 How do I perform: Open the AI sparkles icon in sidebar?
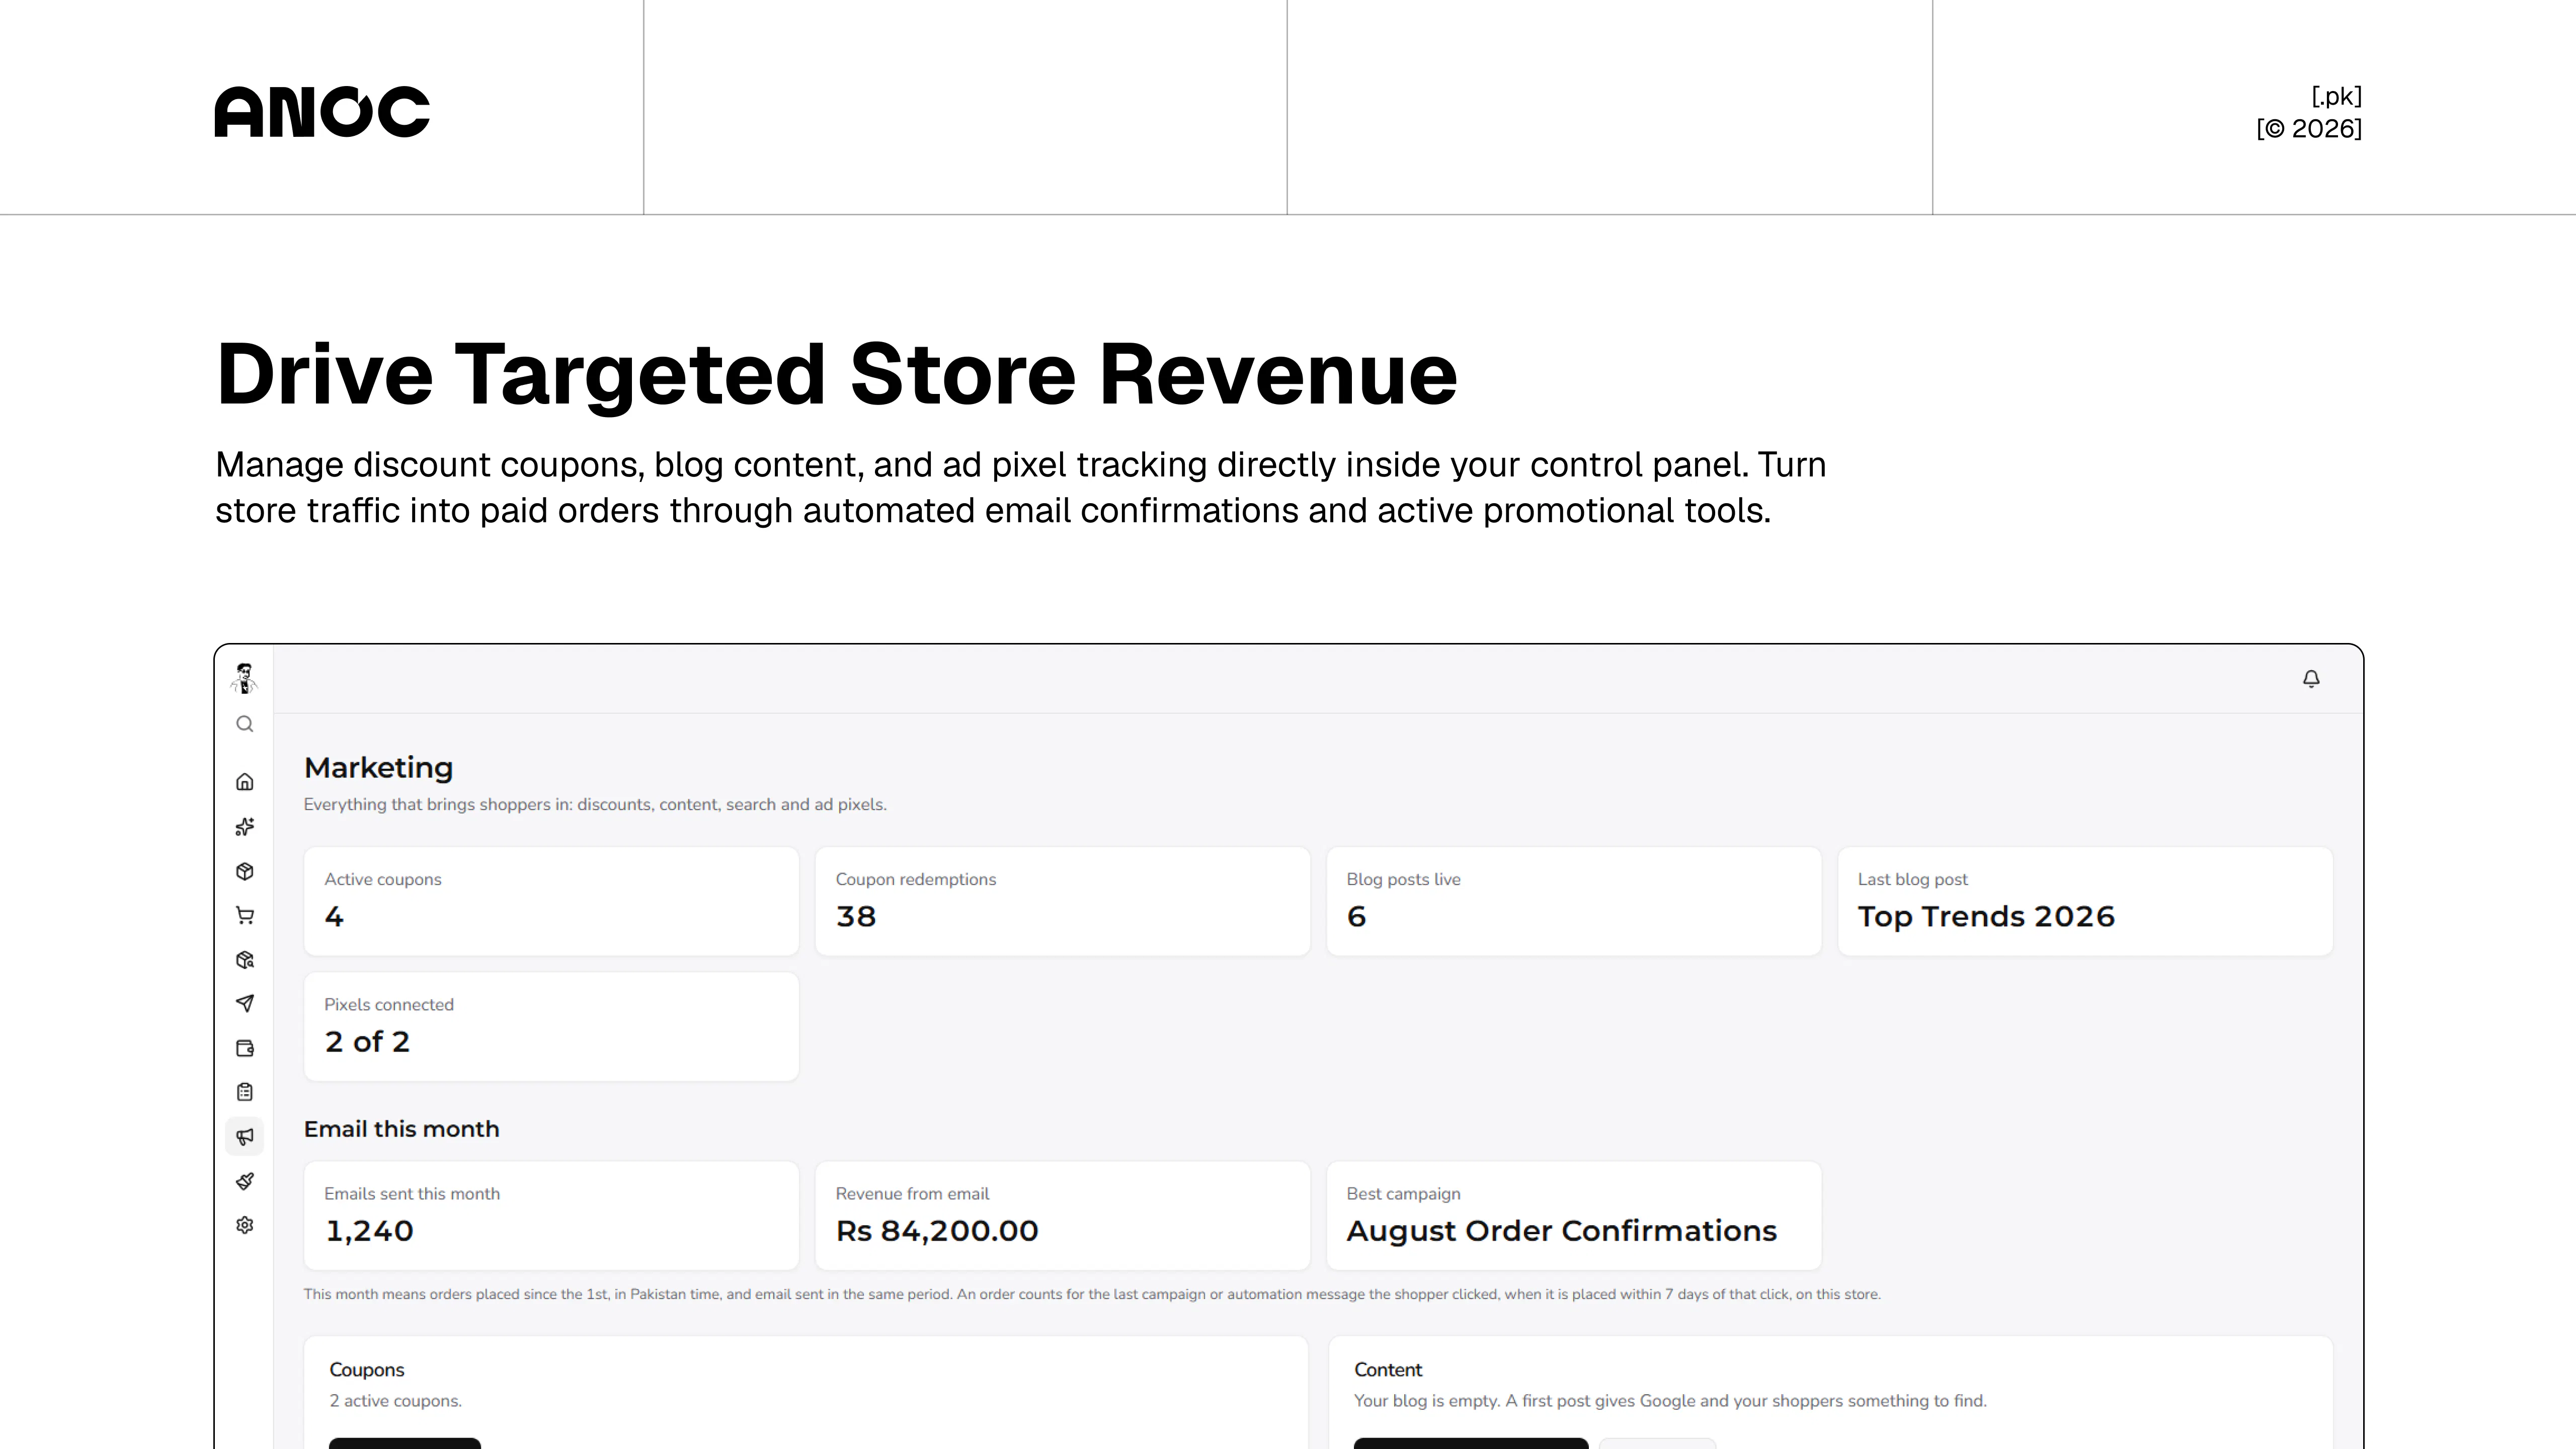pyautogui.click(x=245, y=827)
